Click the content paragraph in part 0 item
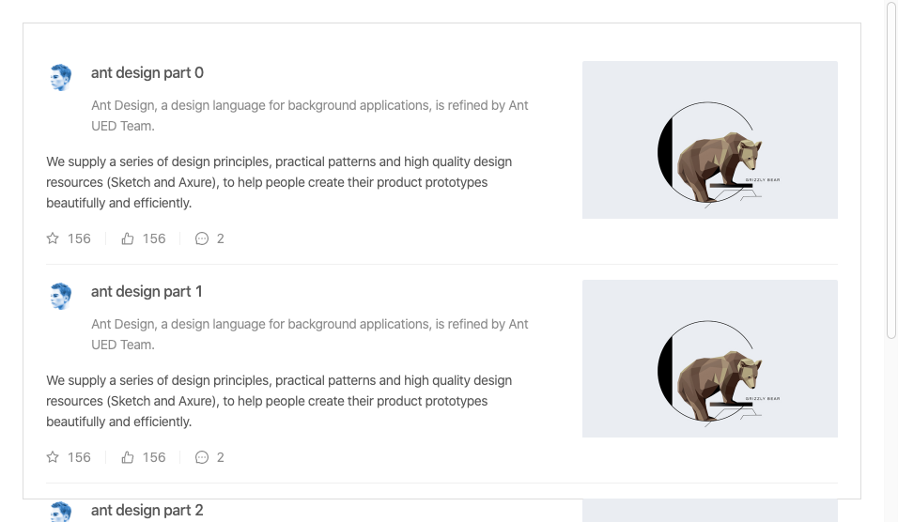Image resolution: width=898 pixels, height=522 pixels. pyautogui.click(x=279, y=182)
